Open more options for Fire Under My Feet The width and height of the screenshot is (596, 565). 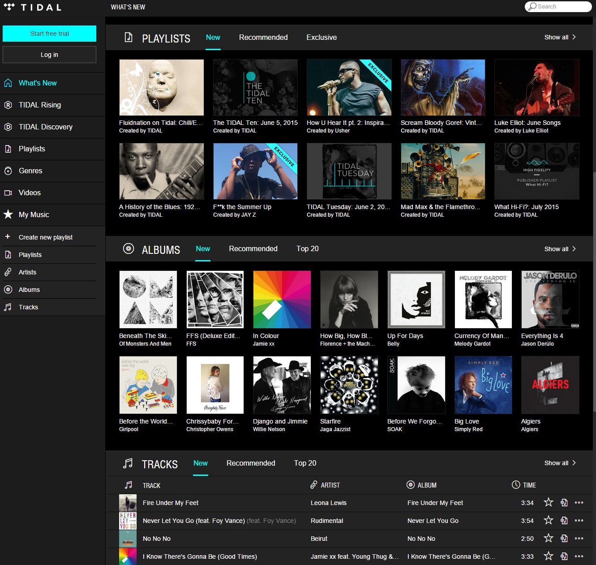579,502
